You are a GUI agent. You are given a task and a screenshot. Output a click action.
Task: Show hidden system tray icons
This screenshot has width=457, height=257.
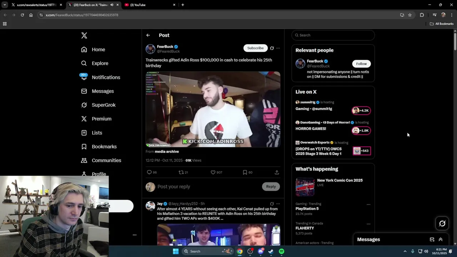tap(405, 251)
